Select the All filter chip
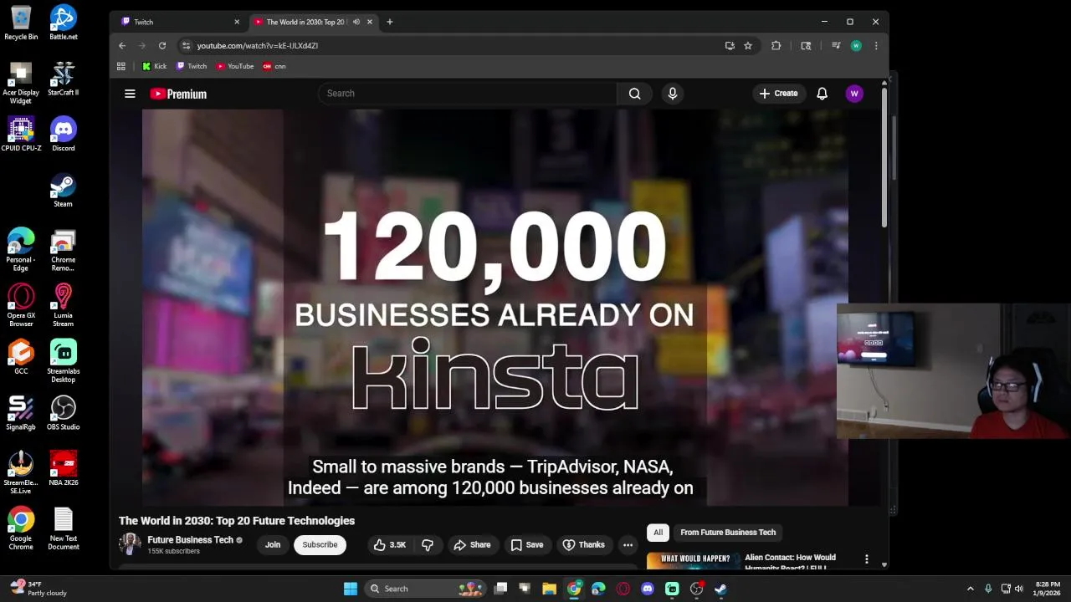 tap(658, 533)
